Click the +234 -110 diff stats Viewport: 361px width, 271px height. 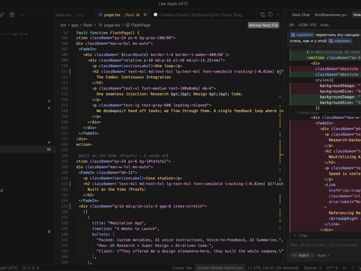point(307,25)
